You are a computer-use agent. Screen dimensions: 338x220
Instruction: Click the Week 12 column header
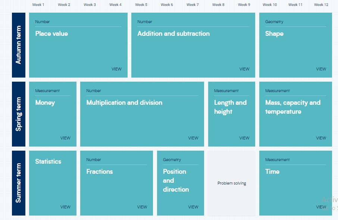click(321, 5)
